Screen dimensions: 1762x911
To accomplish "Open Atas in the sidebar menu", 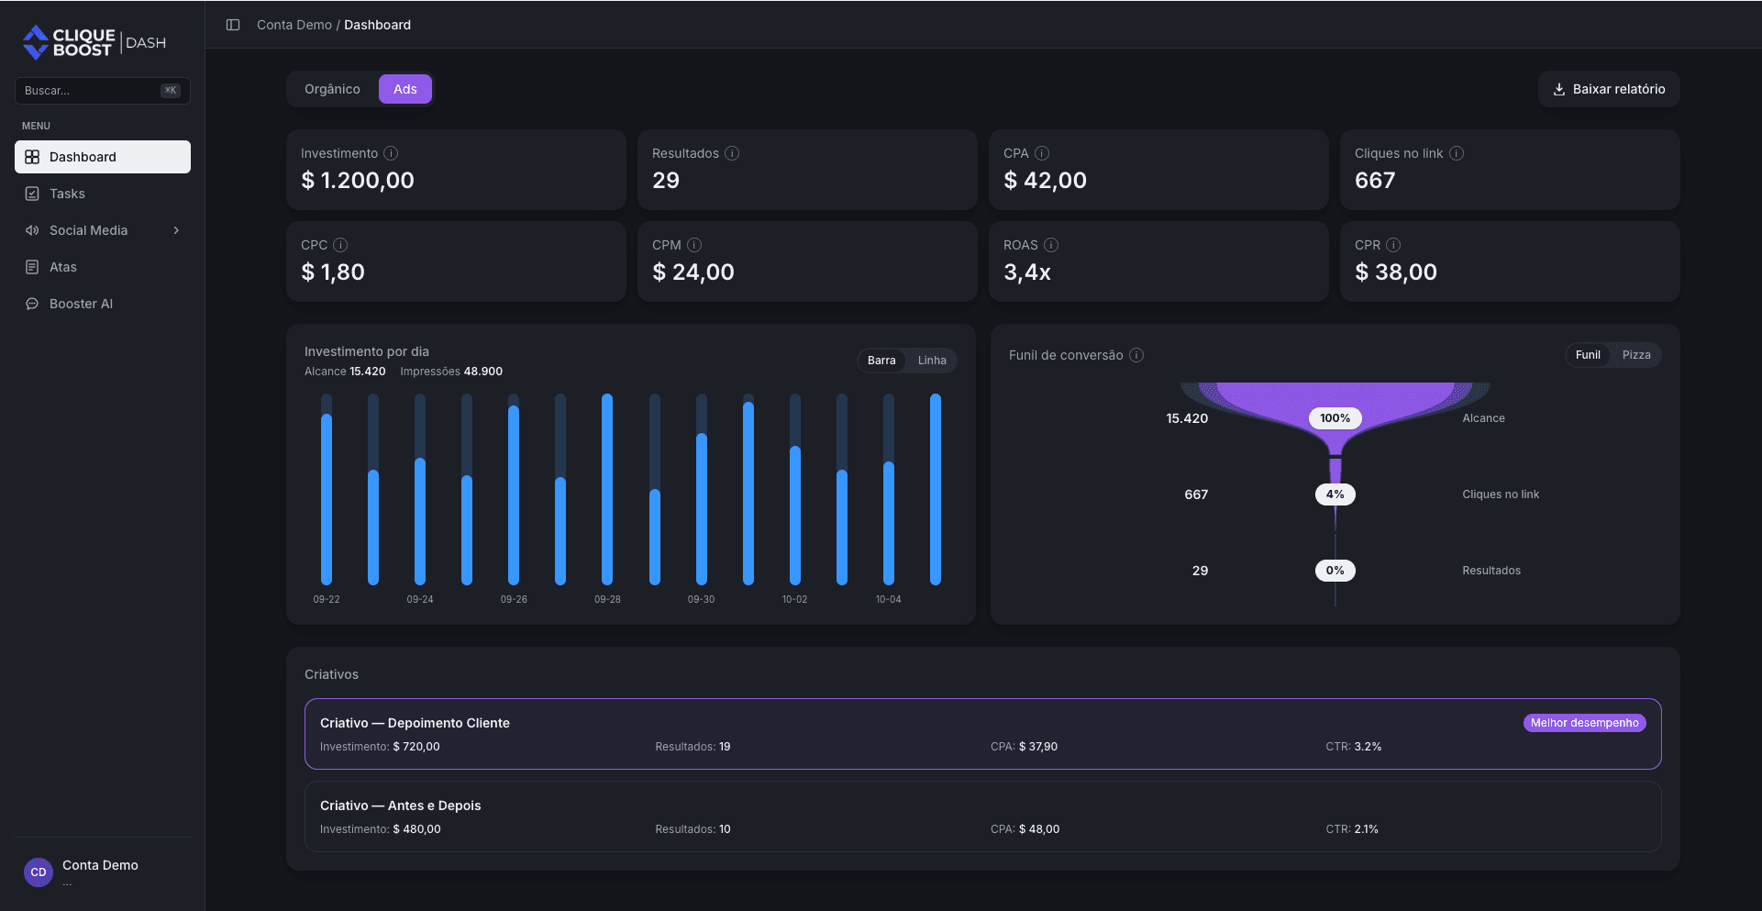I will tap(103, 267).
